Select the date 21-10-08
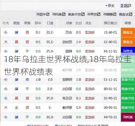135x126 pixels. click(110, 89)
